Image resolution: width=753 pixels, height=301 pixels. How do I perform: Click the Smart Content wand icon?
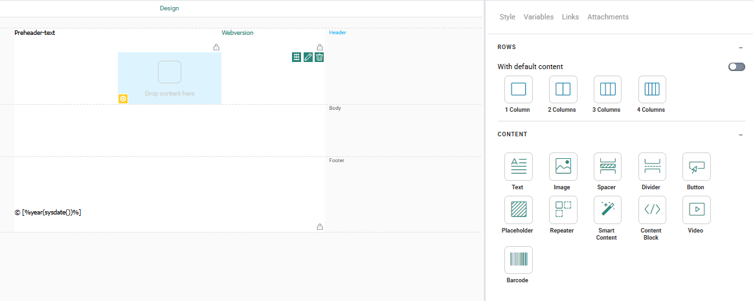click(607, 210)
